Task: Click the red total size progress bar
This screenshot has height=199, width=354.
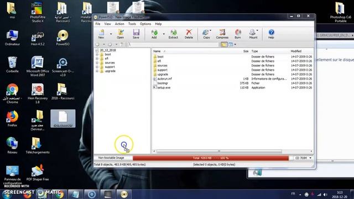Action: (x=211, y=158)
